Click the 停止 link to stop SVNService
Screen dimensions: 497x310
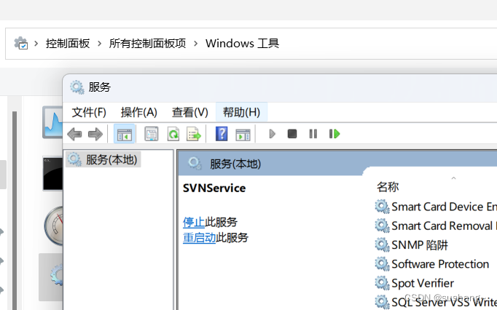194,222
